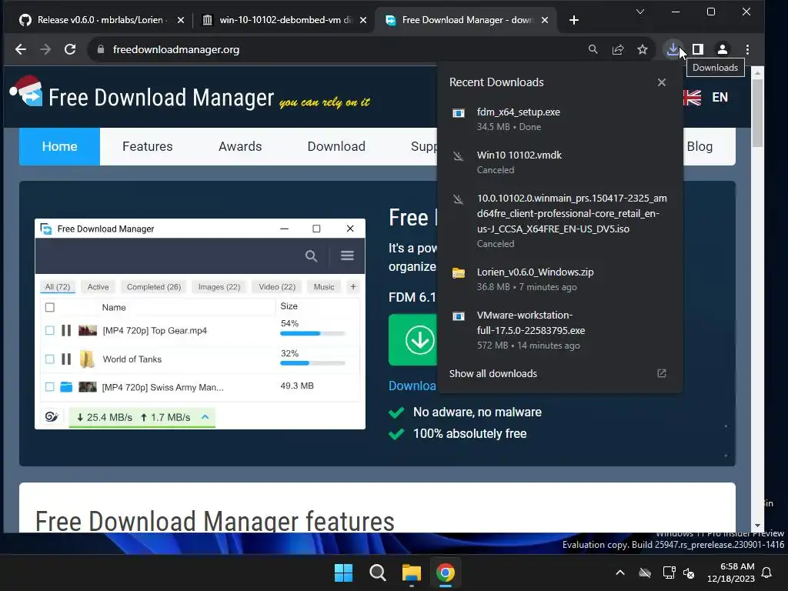Close the Recent Downloads popup
Screen dimensions: 788x591
(661, 82)
